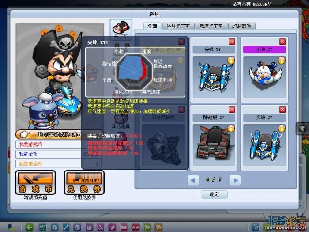Click the 我的金币 balance field
This screenshot has width=309, height=232.
[x=59, y=154]
